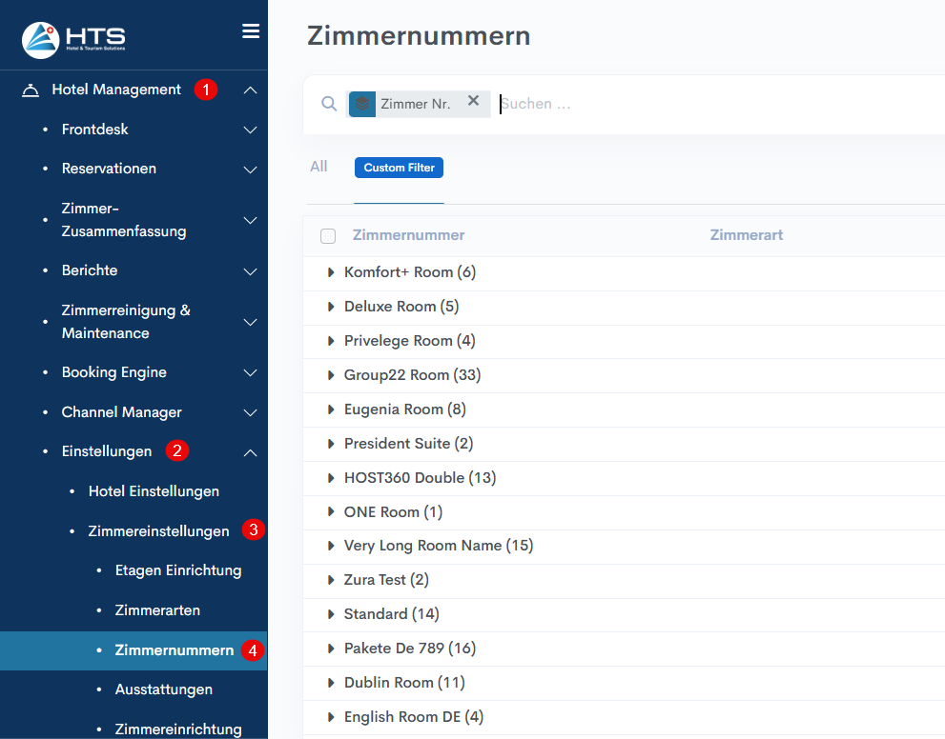The height and width of the screenshot is (739, 945).
Task: Open Zimmerarten in the sidebar
Action: pyautogui.click(x=157, y=610)
